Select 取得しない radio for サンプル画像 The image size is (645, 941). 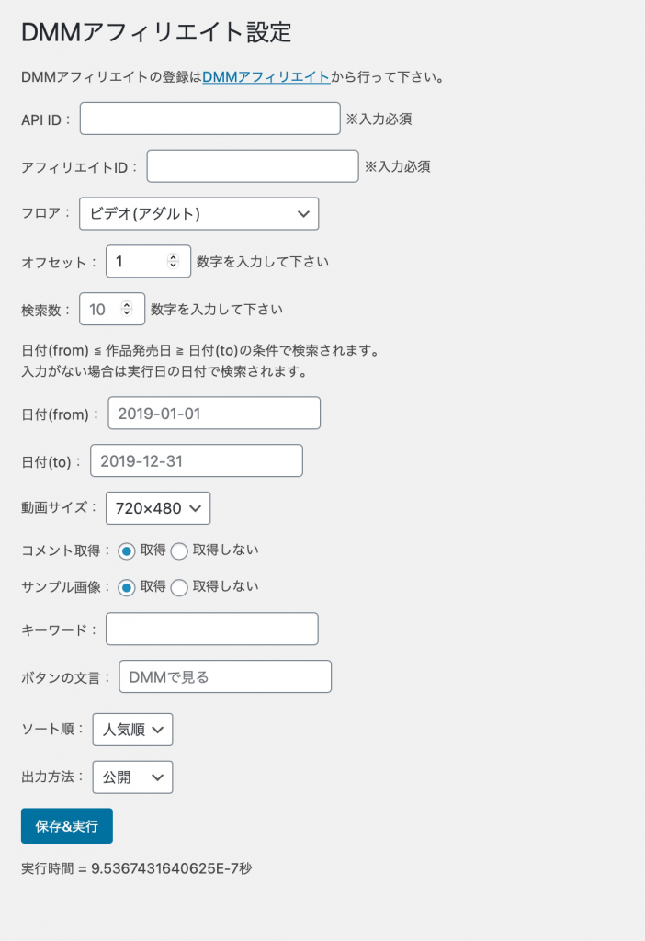[179, 587]
